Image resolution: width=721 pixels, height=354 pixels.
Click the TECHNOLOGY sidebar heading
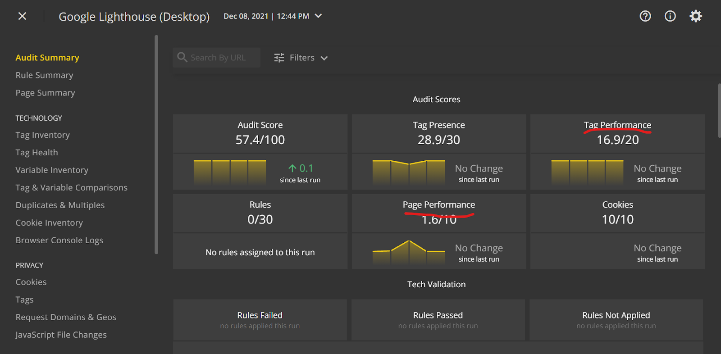click(x=39, y=118)
